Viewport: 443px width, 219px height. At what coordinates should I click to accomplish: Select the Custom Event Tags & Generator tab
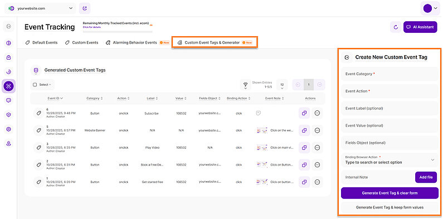coord(215,43)
